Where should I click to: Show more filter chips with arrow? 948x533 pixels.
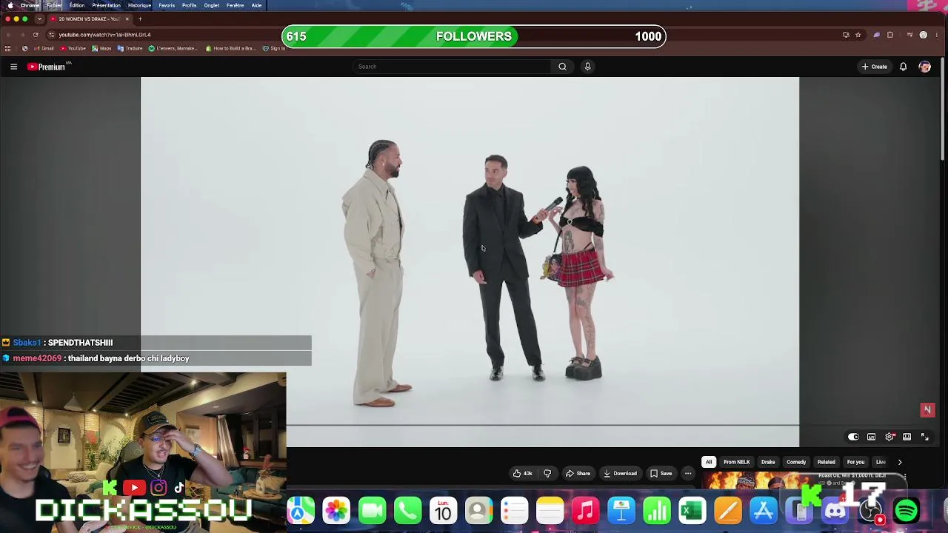900,462
